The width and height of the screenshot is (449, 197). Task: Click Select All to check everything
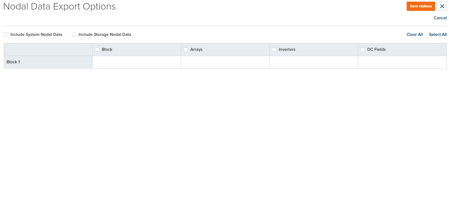(438, 35)
